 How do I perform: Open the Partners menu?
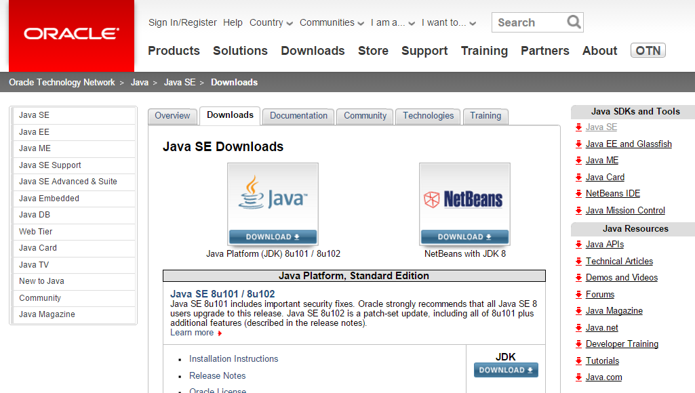click(x=545, y=51)
